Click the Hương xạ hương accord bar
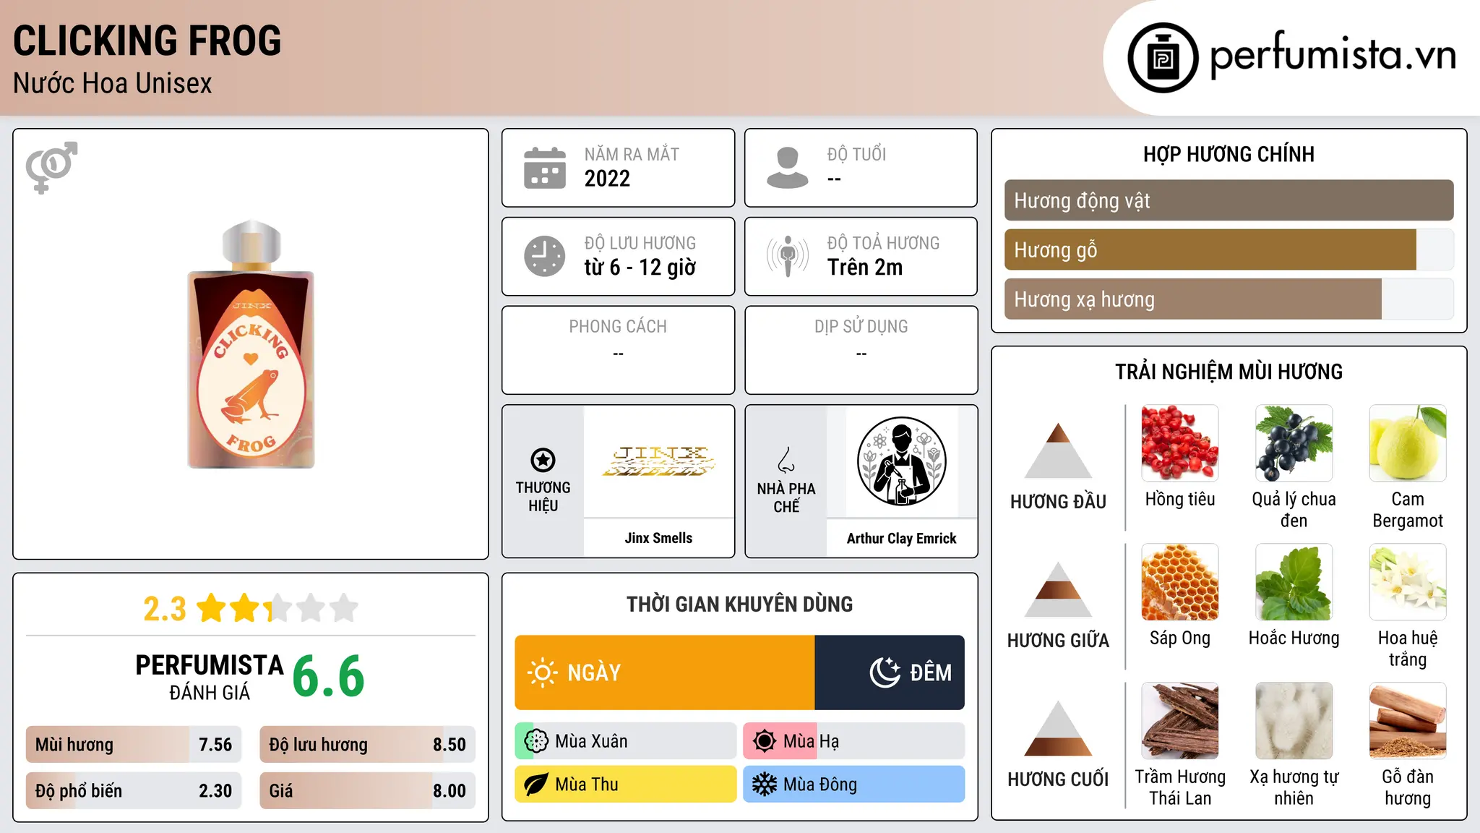Screen dimensions: 1480x833 pyautogui.click(x=1229, y=299)
